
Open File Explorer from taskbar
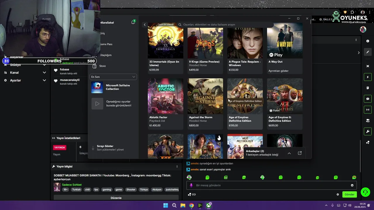(183, 205)
